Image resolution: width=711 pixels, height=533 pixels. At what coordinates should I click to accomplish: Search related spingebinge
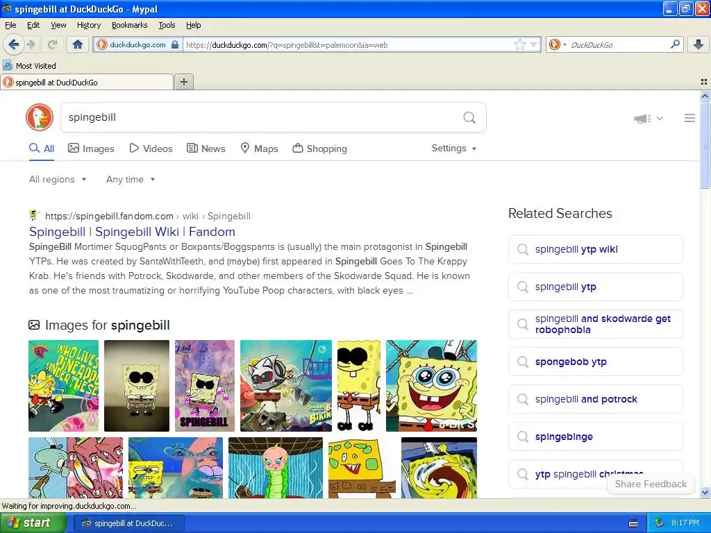[595, 437]
